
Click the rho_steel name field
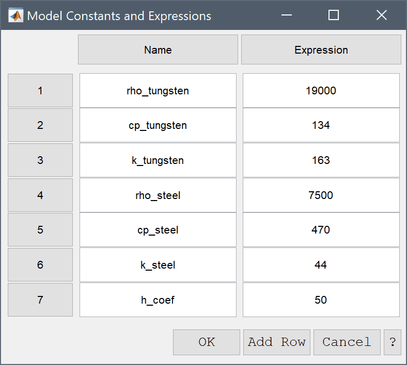158,195
